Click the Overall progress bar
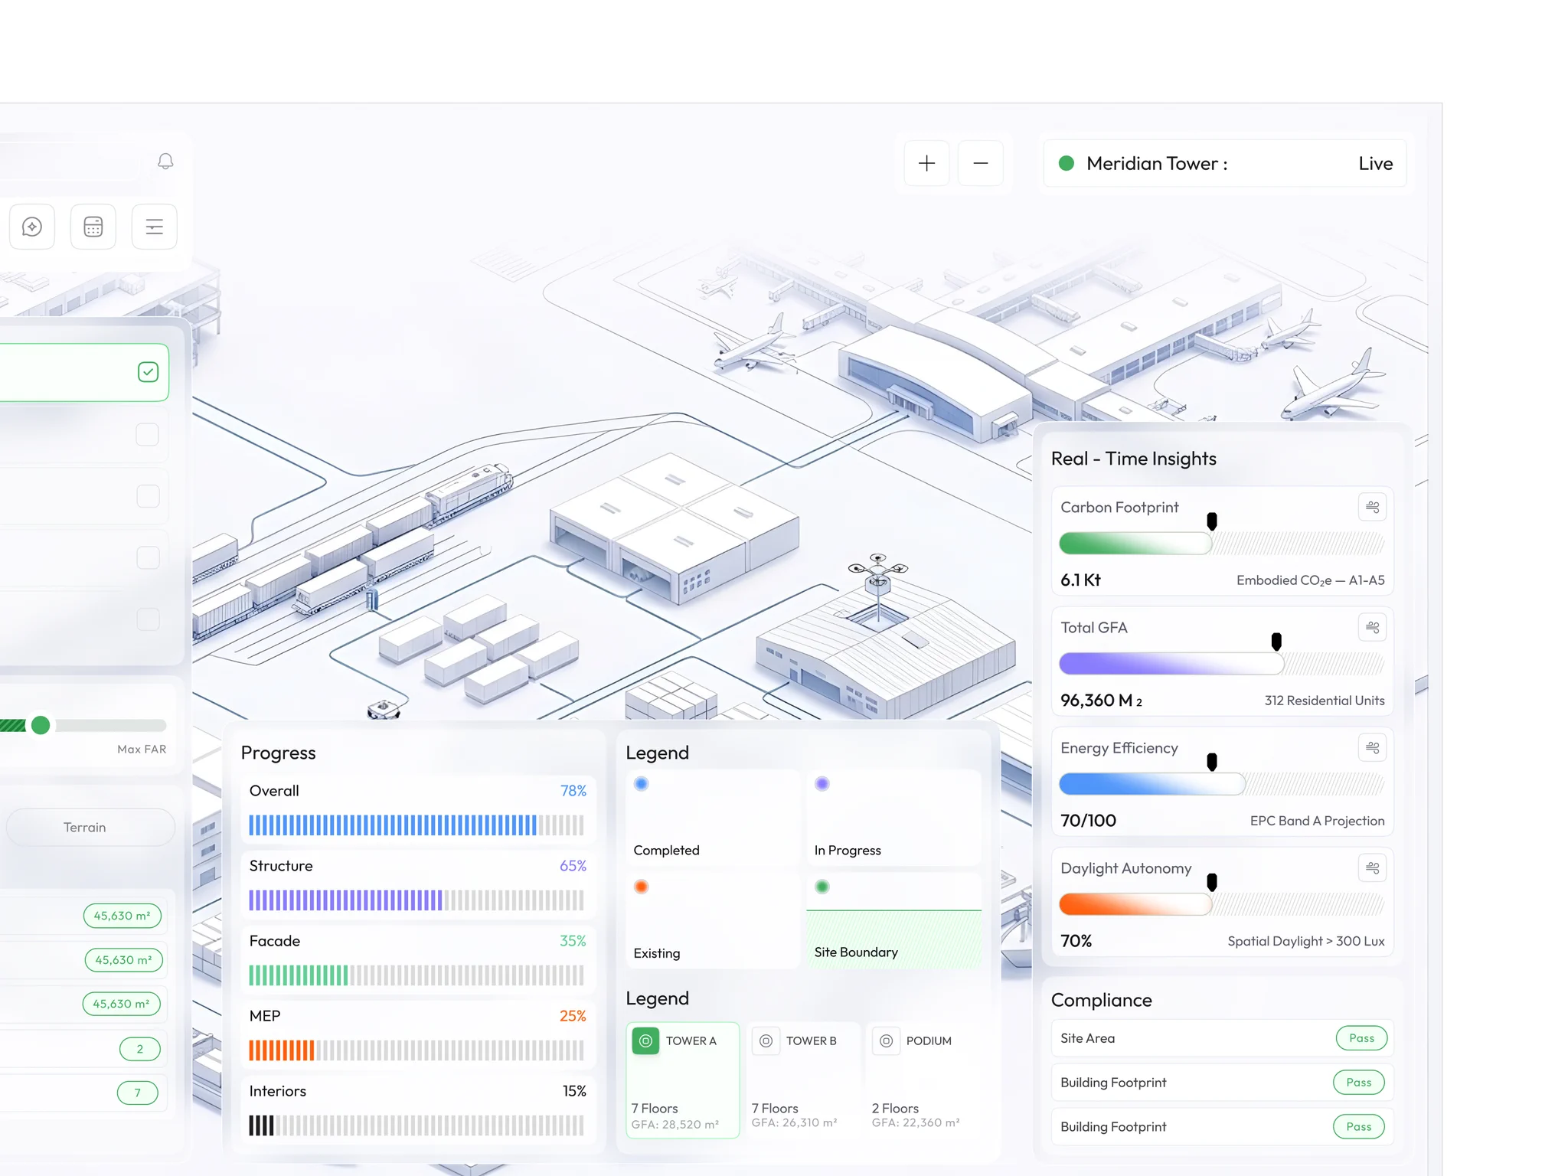 point(416,825)
